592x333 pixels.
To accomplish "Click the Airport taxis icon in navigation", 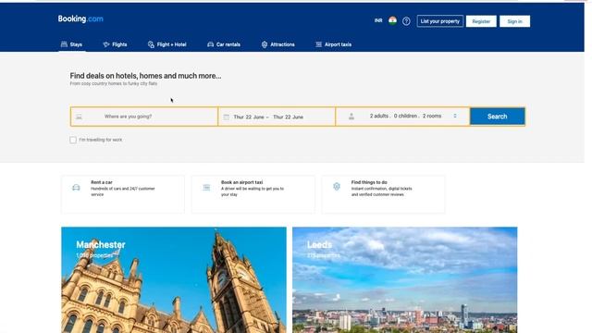I will [318, 44].
